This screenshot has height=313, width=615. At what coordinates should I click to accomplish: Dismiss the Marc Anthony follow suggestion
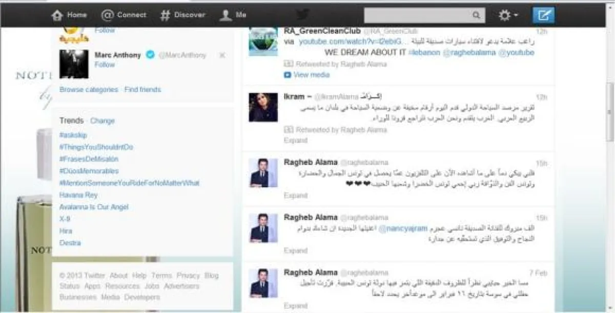point(222,55)
